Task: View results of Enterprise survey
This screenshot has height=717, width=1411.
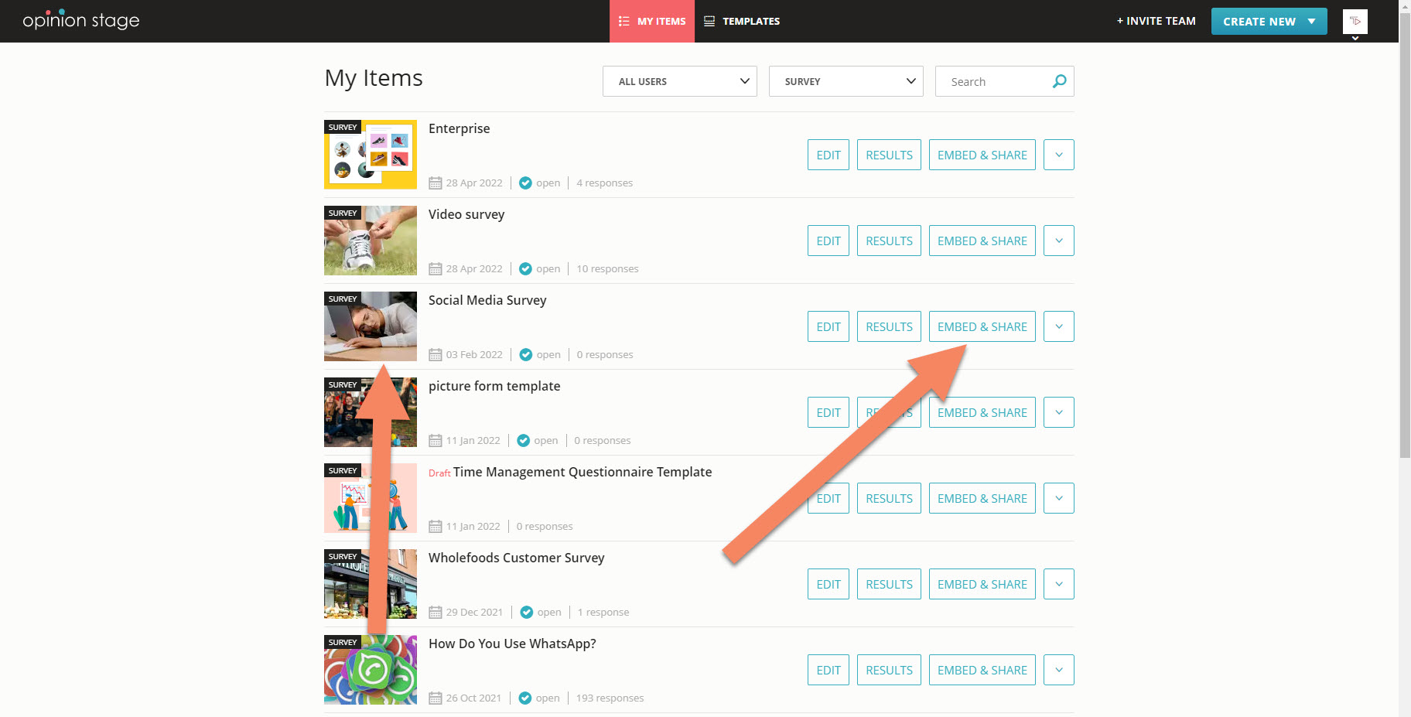Action: [889, 155]
